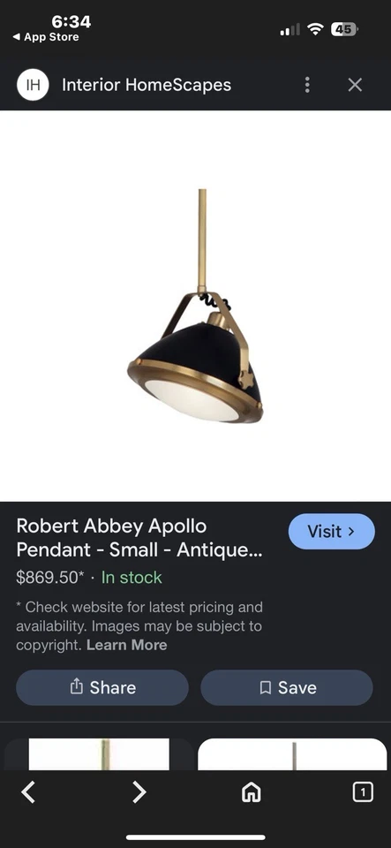Open the left related product thumbnail
Image resolution: width=391 pixels, height=848 pixels.
coord(99,753)
